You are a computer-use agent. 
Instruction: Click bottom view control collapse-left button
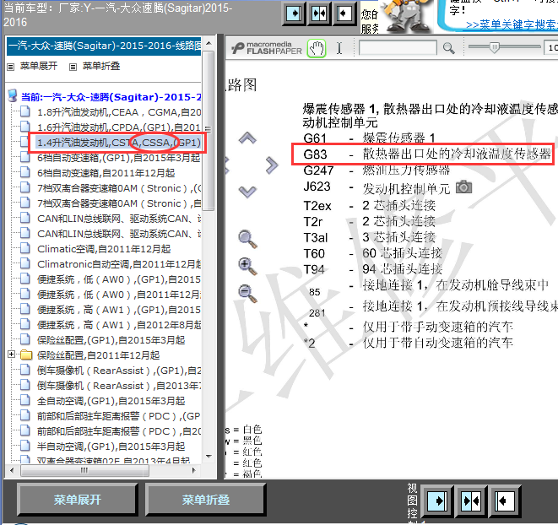(506, 501)
